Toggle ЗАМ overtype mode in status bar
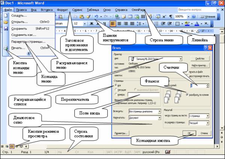Screen dimensions: 225x159 137,152
